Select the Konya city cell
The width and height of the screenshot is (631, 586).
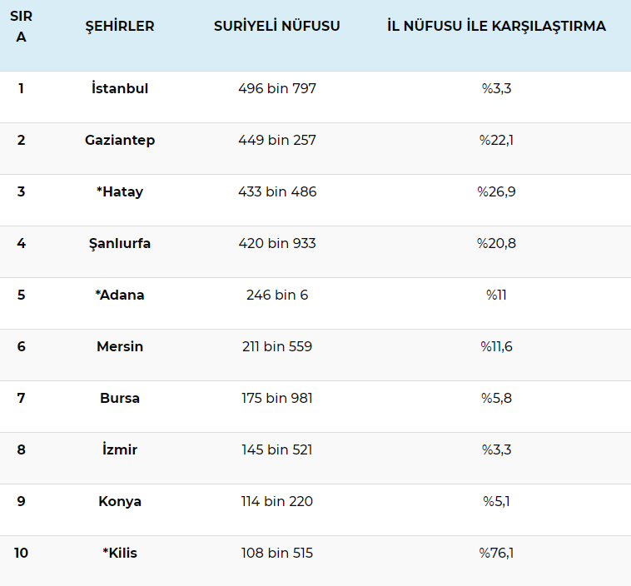tap(120, 501)
